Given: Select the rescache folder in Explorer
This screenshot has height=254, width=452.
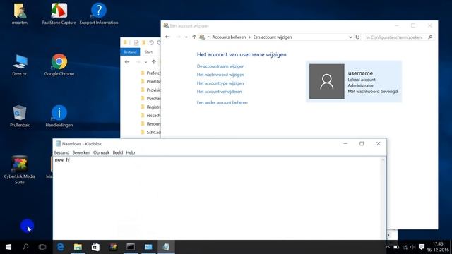Looking at the screenshot, I should point(150,116).
